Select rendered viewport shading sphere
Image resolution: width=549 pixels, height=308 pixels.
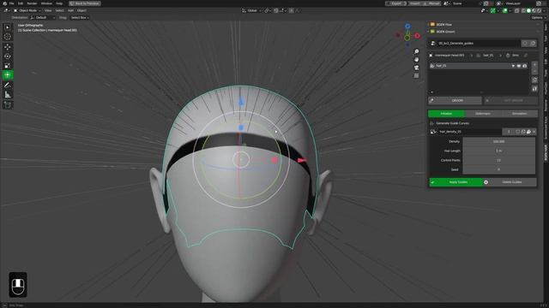point(540,11)
